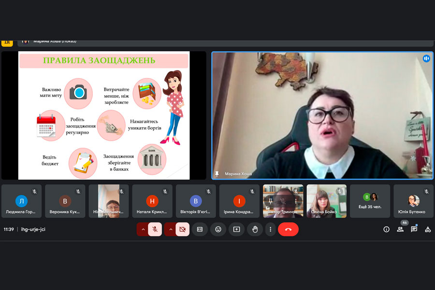Image resolution: width=435 pixels, height=290 pixels.
Task: Unmute microphone with the mic toggle button
Action: coord(155,229)
